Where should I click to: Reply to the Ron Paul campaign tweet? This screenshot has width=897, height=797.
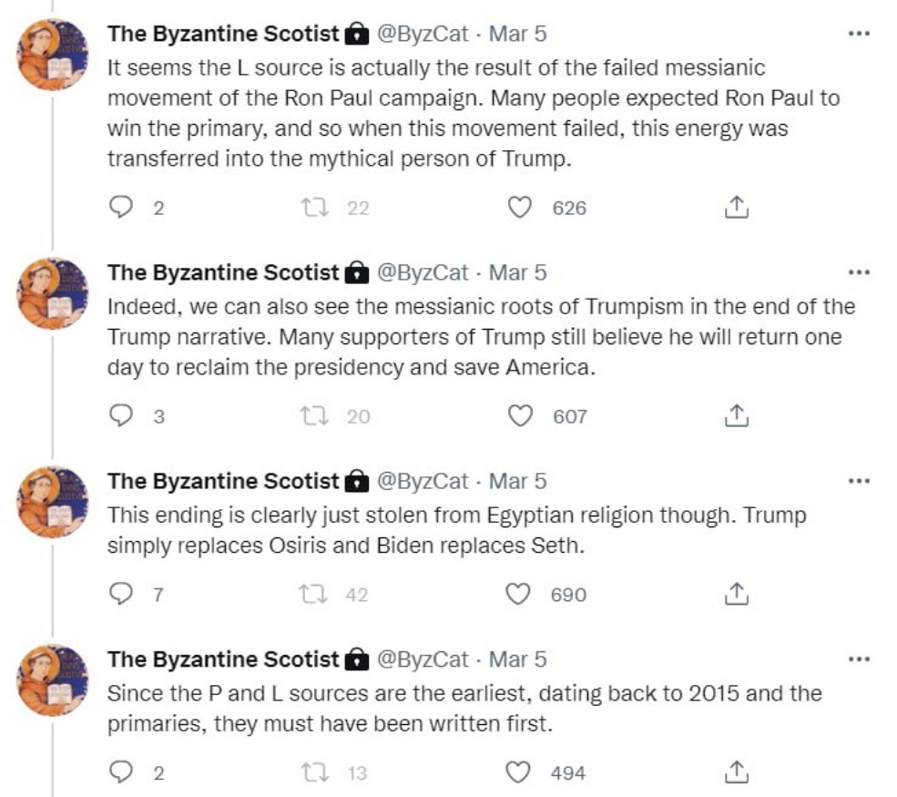122,209
